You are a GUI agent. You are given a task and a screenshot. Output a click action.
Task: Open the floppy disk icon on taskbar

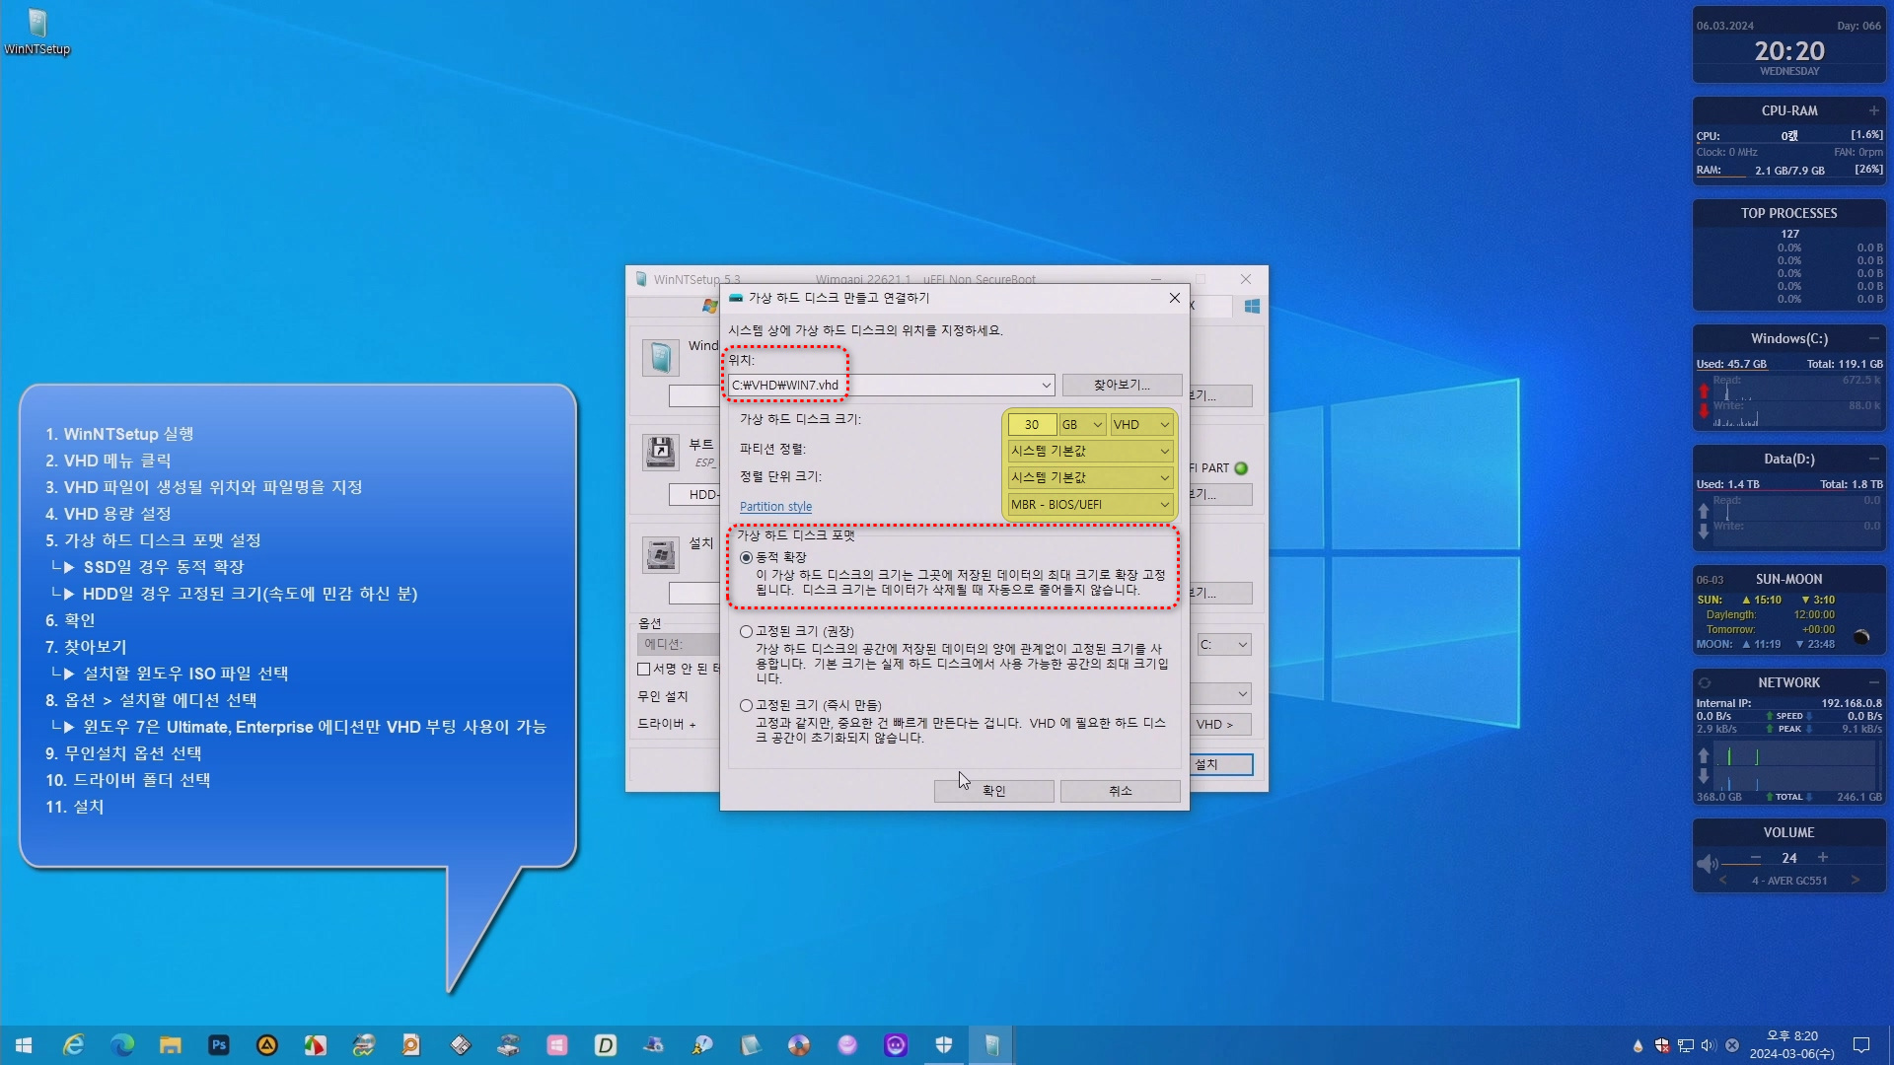click(x=461, y=1045)
